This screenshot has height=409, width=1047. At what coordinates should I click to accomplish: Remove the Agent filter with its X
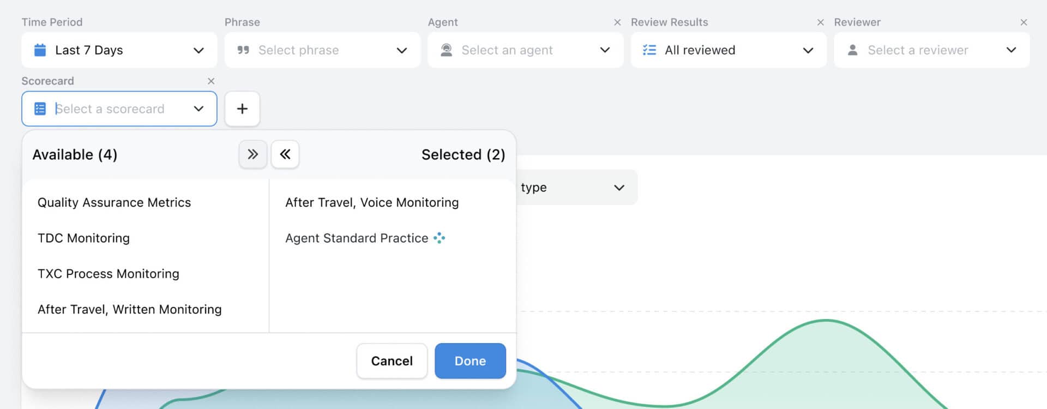(x=617, y=22)
